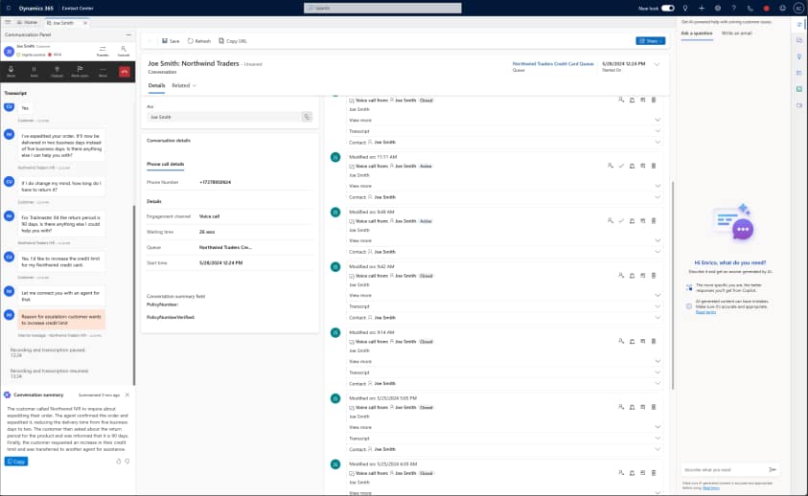Open Consult in the Communication Panel

pyautogui.click(x=124, y=53)
